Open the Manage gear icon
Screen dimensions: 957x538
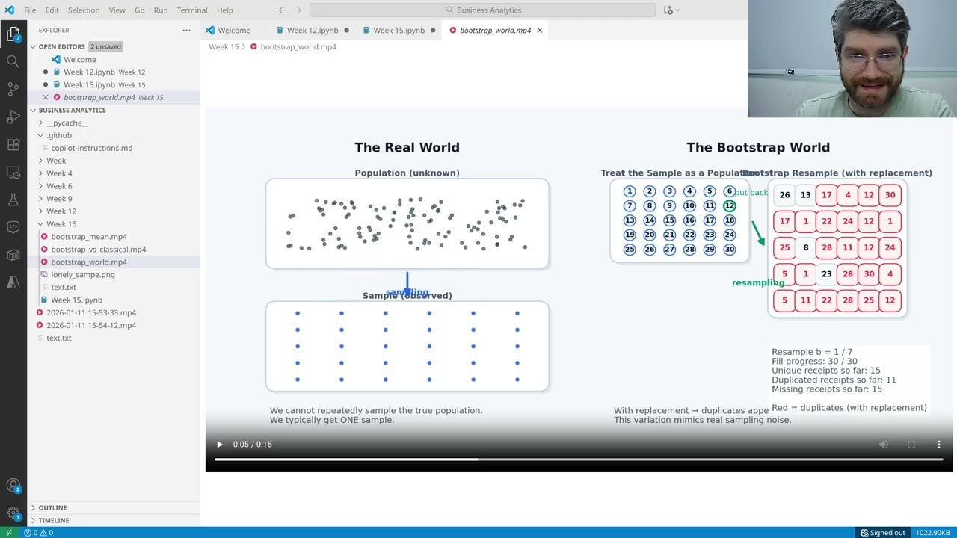(x=13, y=513)
